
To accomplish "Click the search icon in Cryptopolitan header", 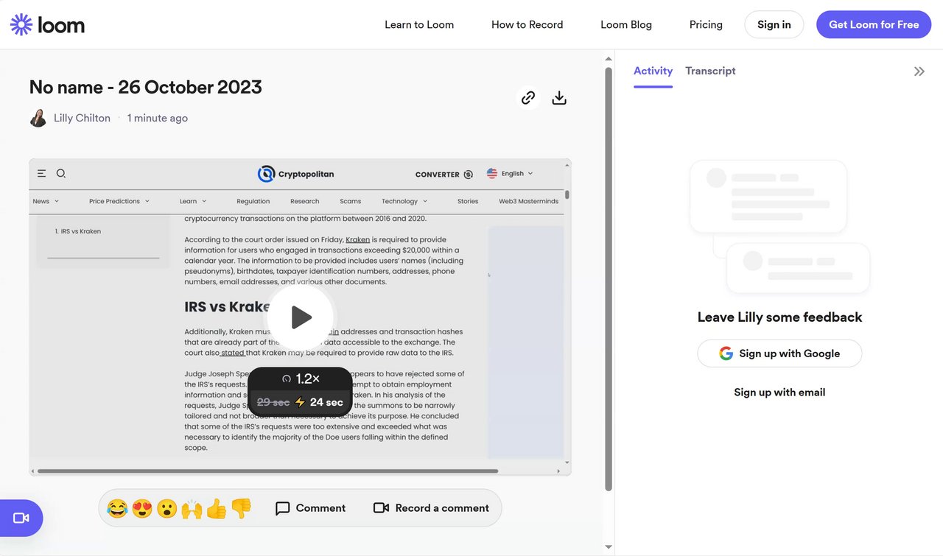I will point(61,174).
